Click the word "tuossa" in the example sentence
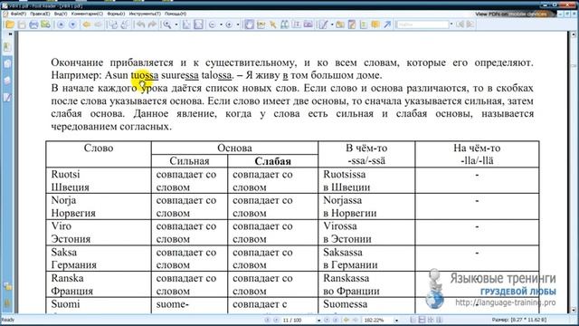 [145, 75]
